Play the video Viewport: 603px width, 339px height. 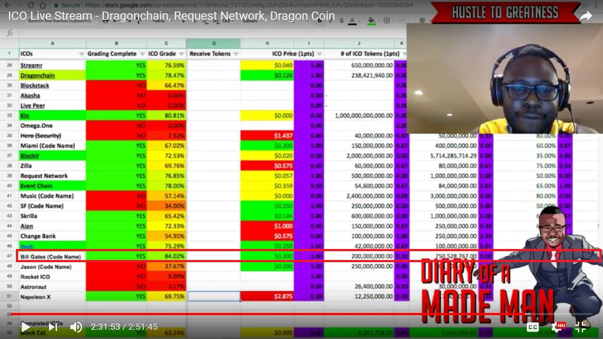pyautogui.click(x=26, y=327)
